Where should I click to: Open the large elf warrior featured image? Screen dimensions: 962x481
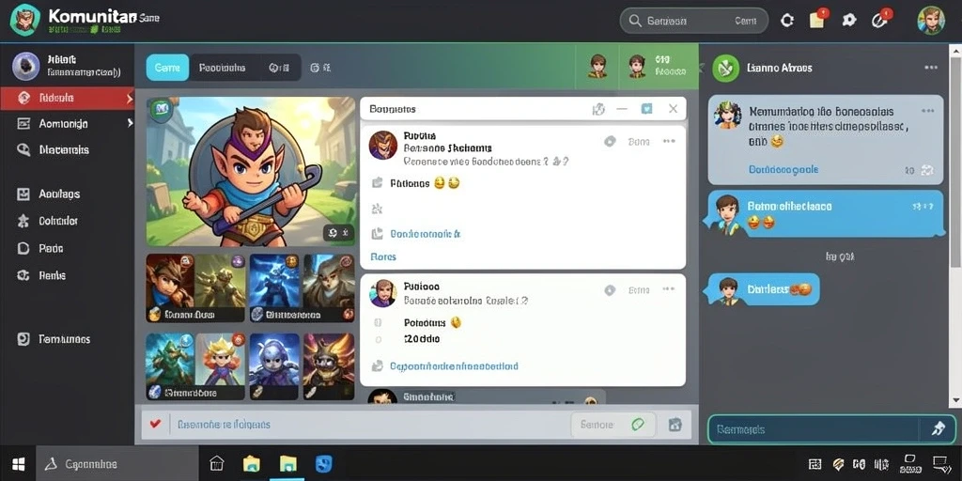tap(250, 171)
